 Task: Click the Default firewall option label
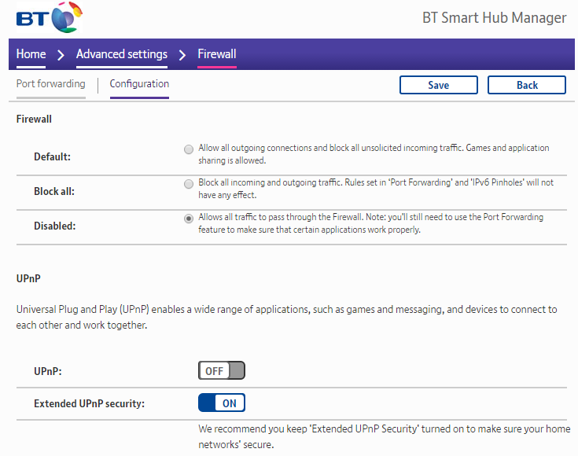pos(52,156)
